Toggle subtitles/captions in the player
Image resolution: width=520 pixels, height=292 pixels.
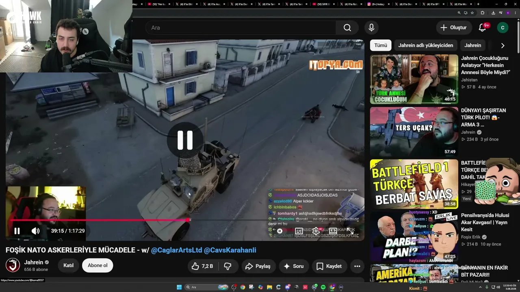coord(299,231)
